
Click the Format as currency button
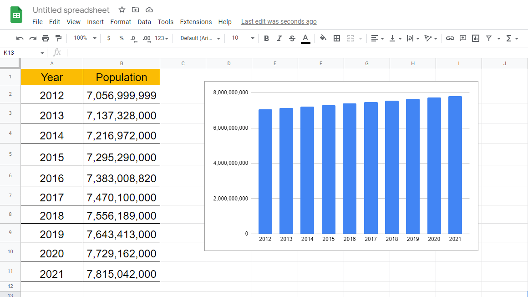pos(108,38)
